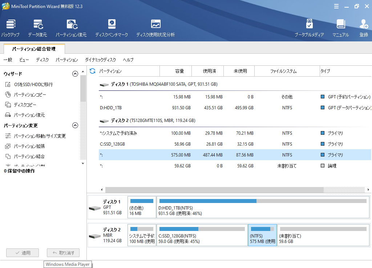
Task: Choose パーティション結合 option
Action: pos(25,156)
